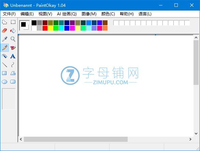
Task: Select the free-form selection tool
Action: (4, 22)
